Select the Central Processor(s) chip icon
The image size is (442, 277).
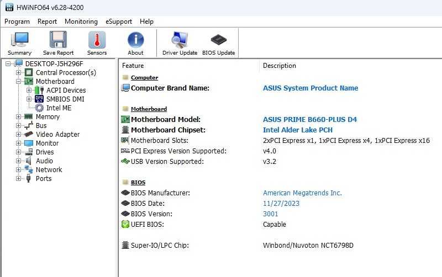(29, 73)
